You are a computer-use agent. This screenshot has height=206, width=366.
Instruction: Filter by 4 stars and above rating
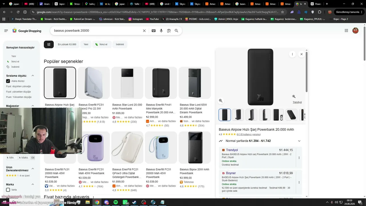pyautogui.click(x=18, y=176)
